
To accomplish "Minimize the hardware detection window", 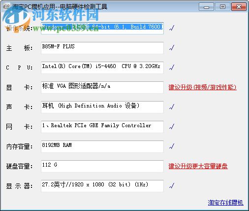I will (206, 7).
